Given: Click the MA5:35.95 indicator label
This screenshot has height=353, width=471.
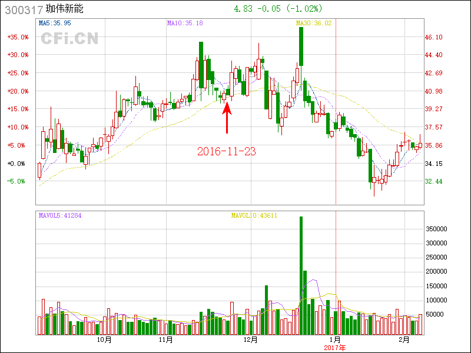Looking at the screenshot, I should tap(55, 23).
